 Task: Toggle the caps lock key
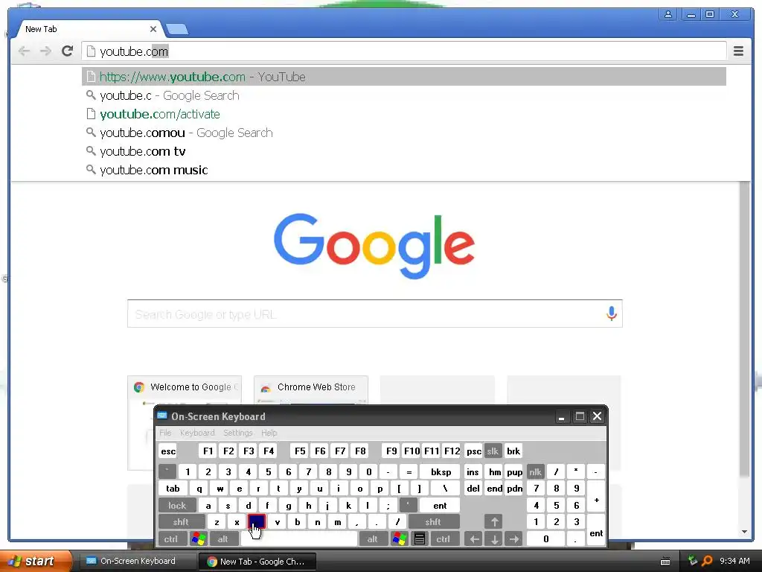click(x=177, y=506)
